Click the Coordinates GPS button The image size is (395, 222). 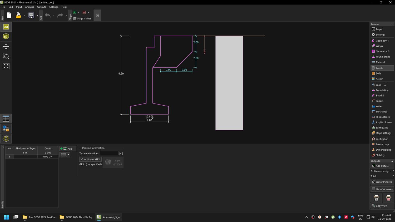pyautogui.click(x=90, y=159)
